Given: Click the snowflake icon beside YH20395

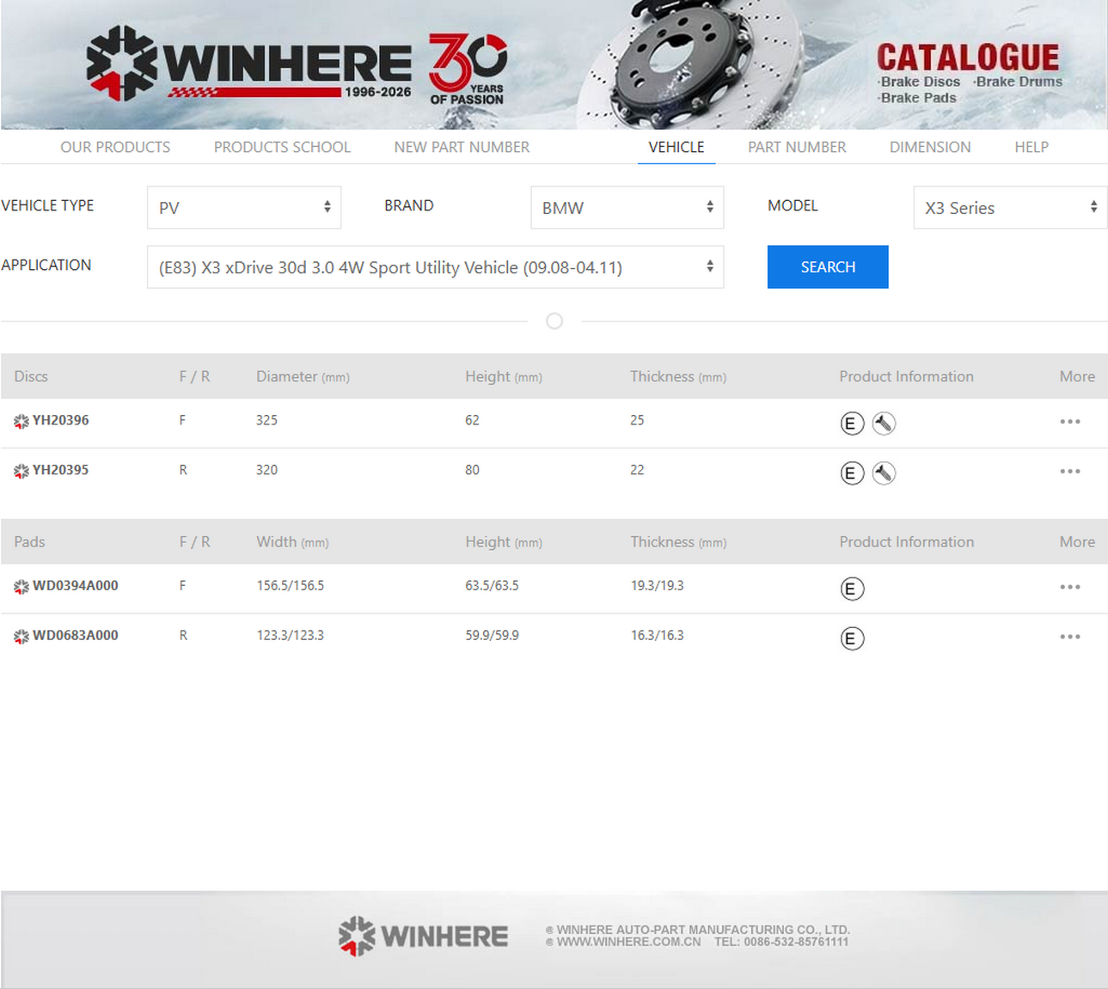Looking at the screenshot, I should pyautogui.click(x=21, y=471).
